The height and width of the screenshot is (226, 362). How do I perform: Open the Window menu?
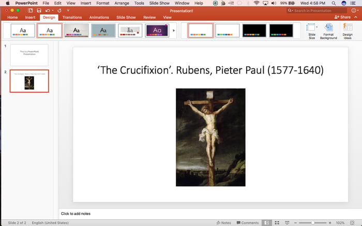coord(182,3)
